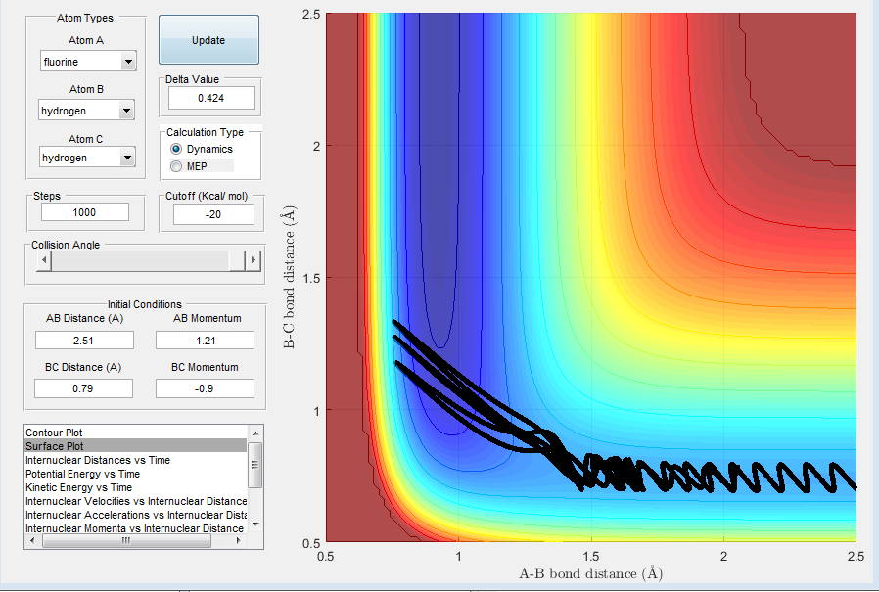Viewport: 879px width, 592px height.
Task: Click the list horizontal scroll left arrow
Action: pyautogui.click(x=32, y=540)
